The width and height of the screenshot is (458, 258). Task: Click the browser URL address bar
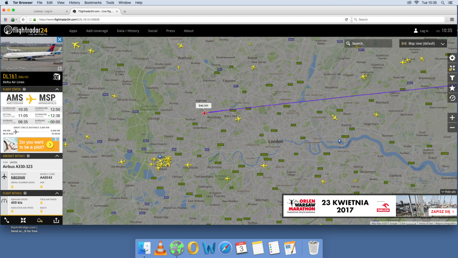pyautogui.click(x=187, y=20)
